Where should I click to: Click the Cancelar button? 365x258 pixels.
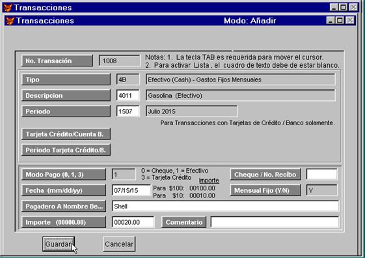point(119,244)
